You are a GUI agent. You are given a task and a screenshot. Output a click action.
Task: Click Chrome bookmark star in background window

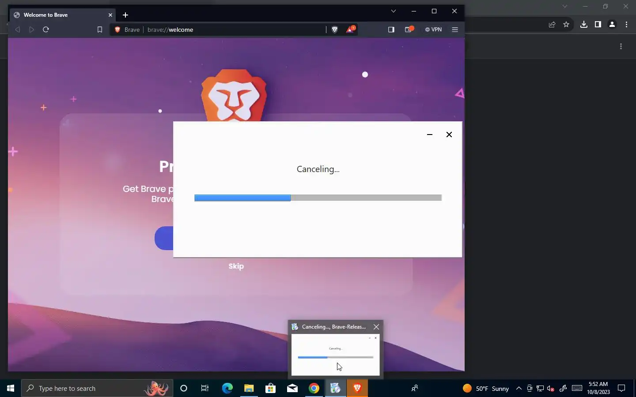(x=566, y=25)
